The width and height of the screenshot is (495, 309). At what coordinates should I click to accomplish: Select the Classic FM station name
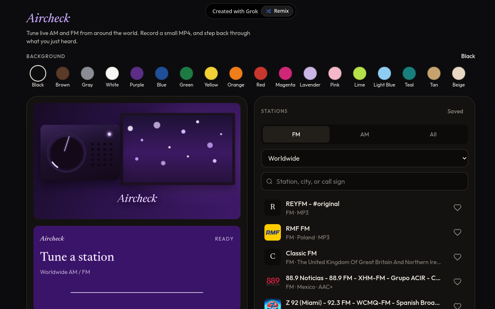point(302,253)
